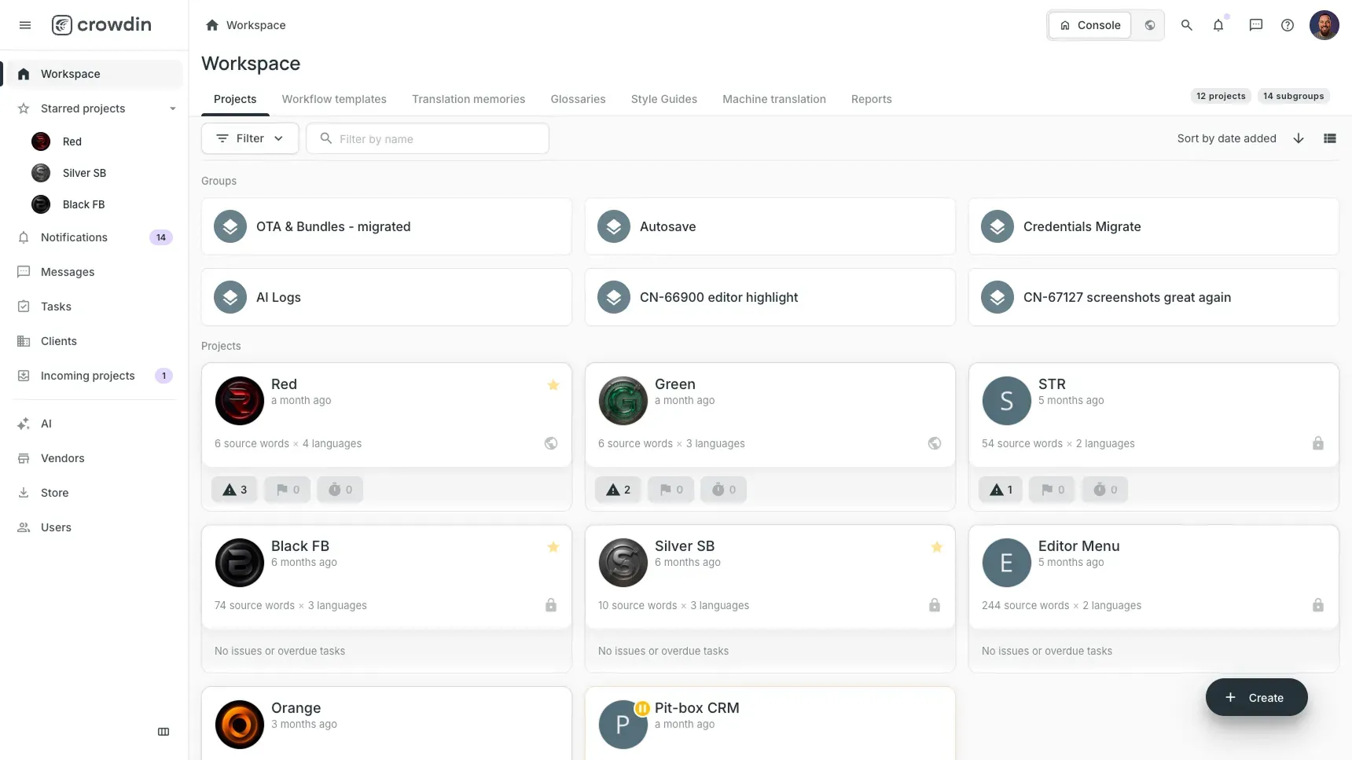Open the Glossaries tab
This screenshot has width=1352, height=760.
[x=578, y=99]
